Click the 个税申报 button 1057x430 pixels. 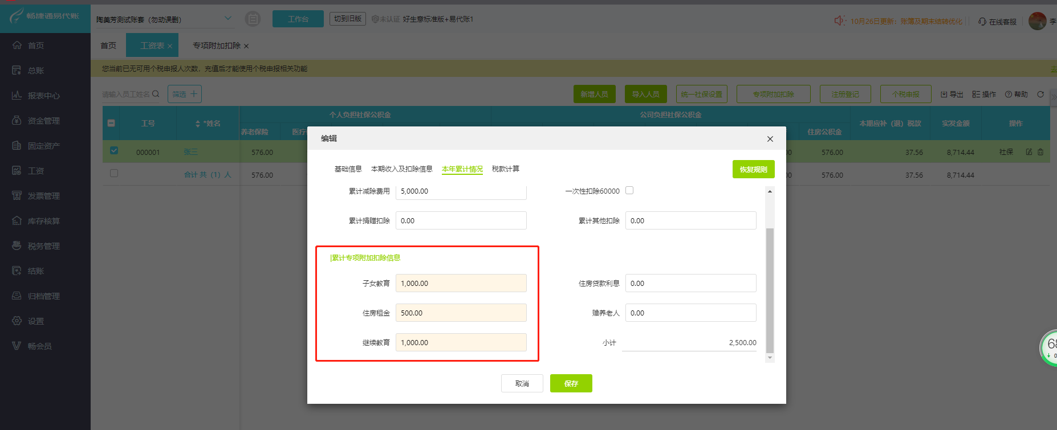point(906,94)
